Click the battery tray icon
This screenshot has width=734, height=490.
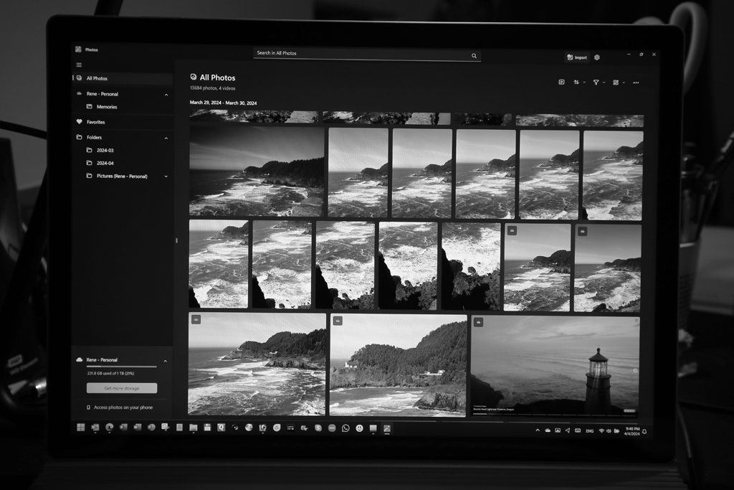[x=616, y=430]
